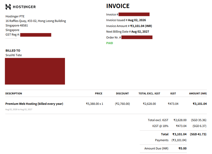Select the 'Hostinger PTE' company name
Screen dimensions: 212x154
15,16
